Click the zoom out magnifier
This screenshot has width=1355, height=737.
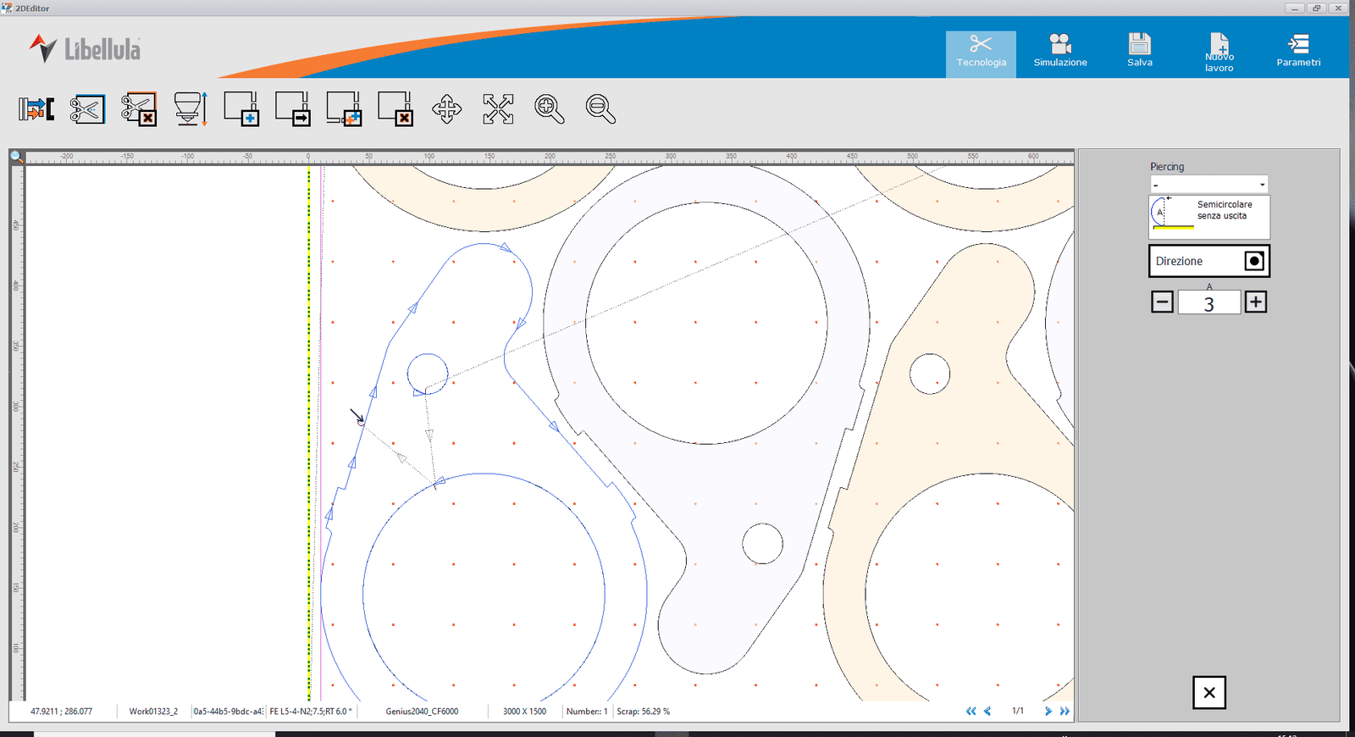click(600, 109)
